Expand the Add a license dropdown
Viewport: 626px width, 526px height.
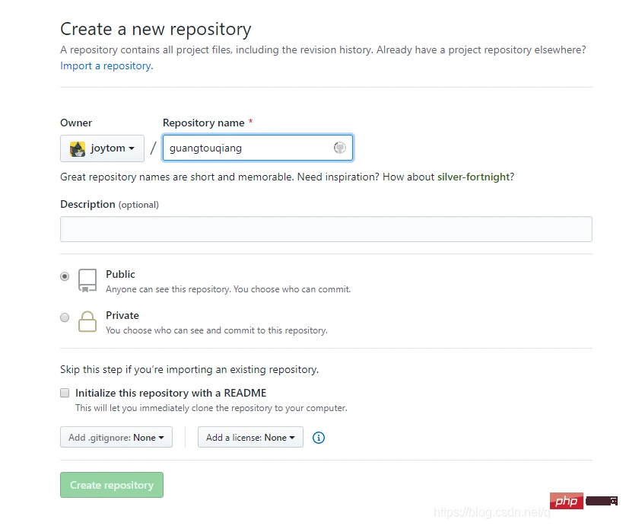coord(250,438)
